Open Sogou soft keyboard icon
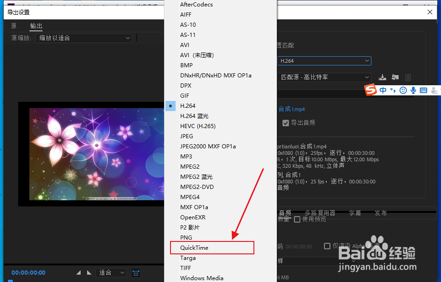441x282 pixels. 423,90
